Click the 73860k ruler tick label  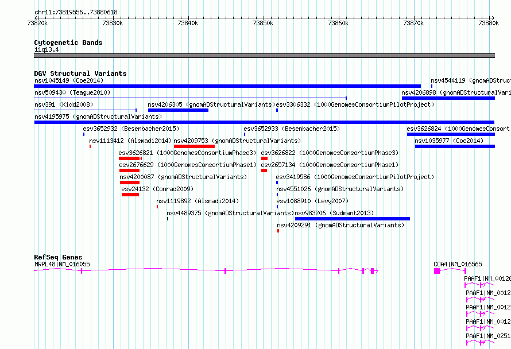pos(338,23)
